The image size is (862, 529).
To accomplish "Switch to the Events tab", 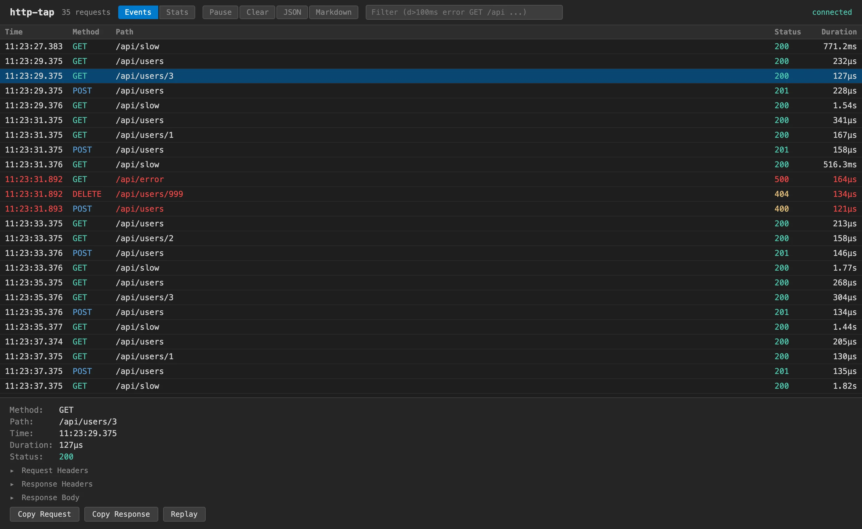I will click(138, 12).
